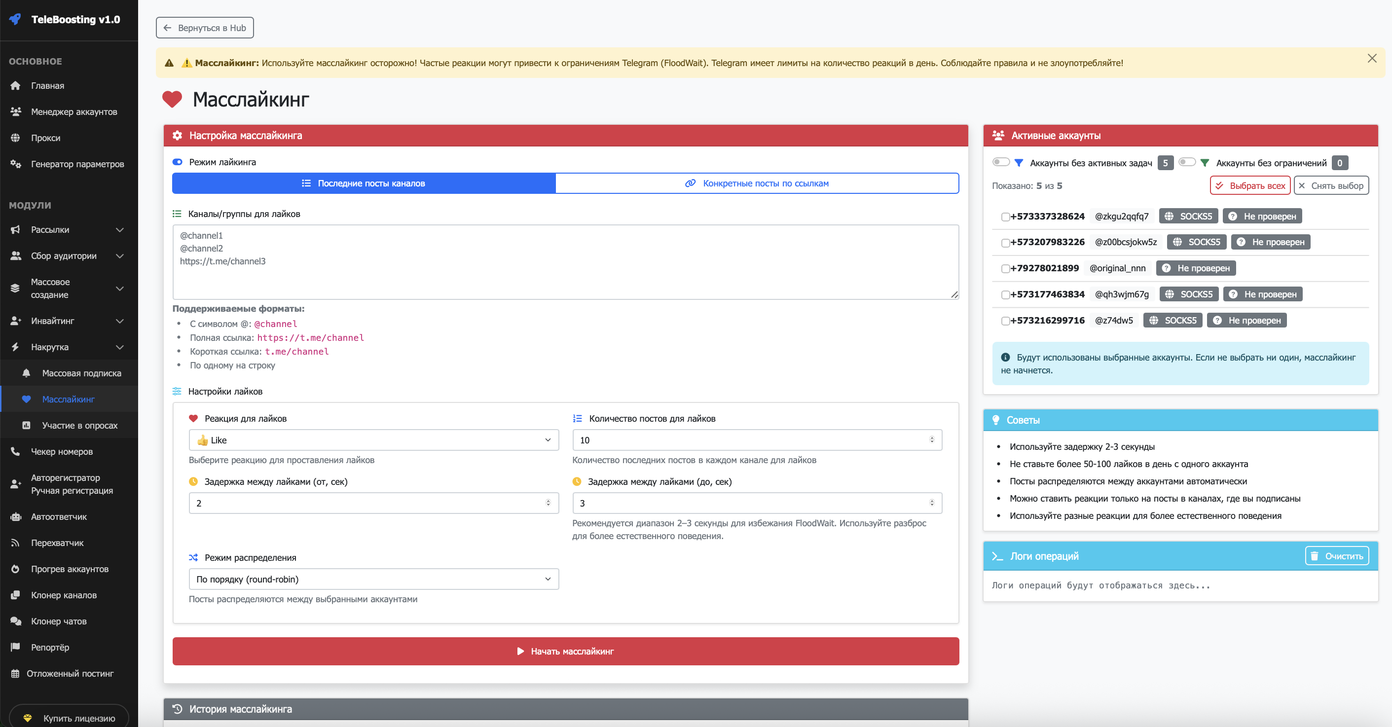
Task: Click the channels and groups text area
Action: tap(565, 262)
